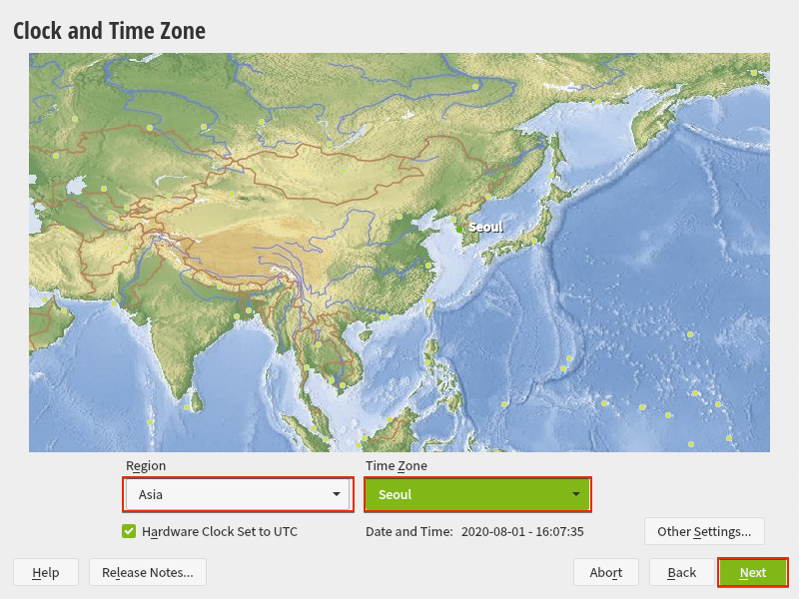This screenshot has width=799, height=599.
Task: Click the date and time value 2020-08-01
Action: click(522, 531)
